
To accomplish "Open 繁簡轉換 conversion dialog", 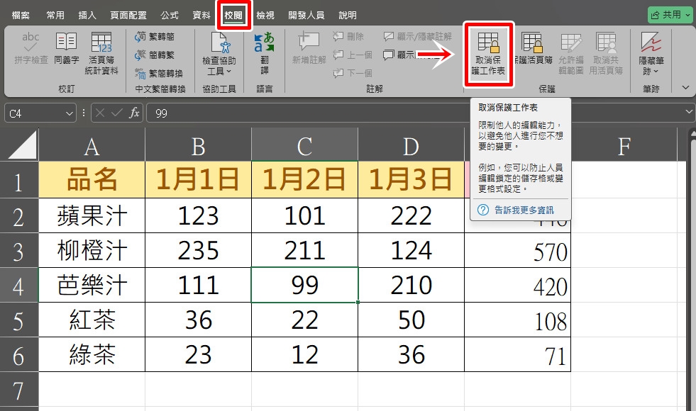I will tap(159, 73).
